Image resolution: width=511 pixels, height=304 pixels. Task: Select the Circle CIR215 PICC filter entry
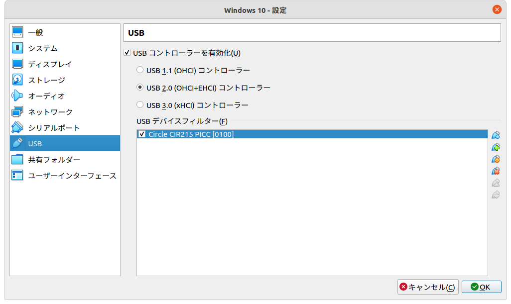coord(199,134)
